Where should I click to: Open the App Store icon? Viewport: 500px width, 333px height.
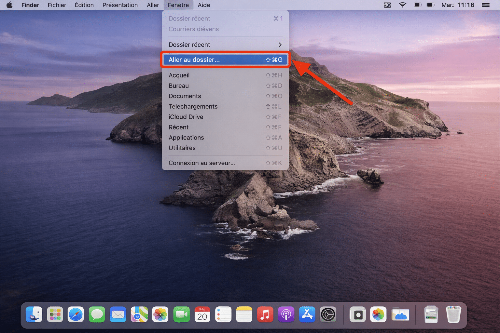[x=307, y=314]
